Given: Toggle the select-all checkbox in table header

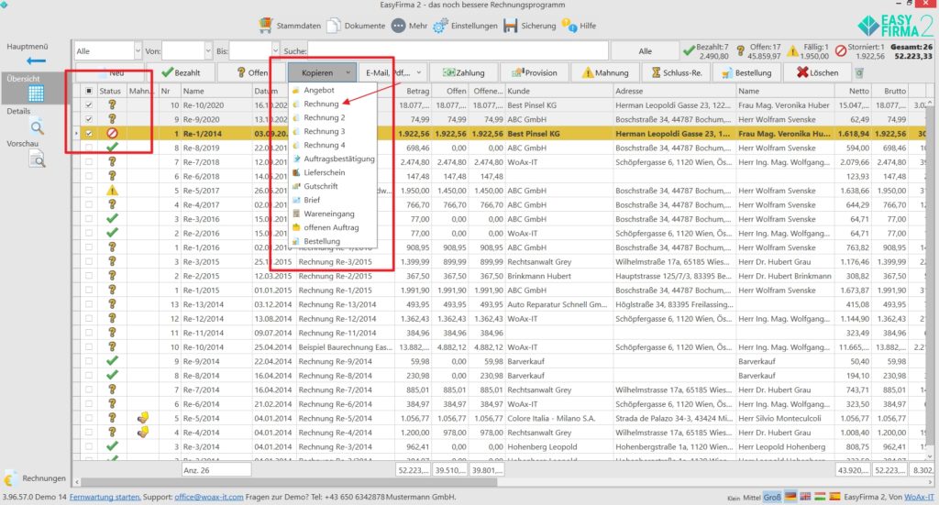Looking at the screenshot, I should (x=89, y=91).
